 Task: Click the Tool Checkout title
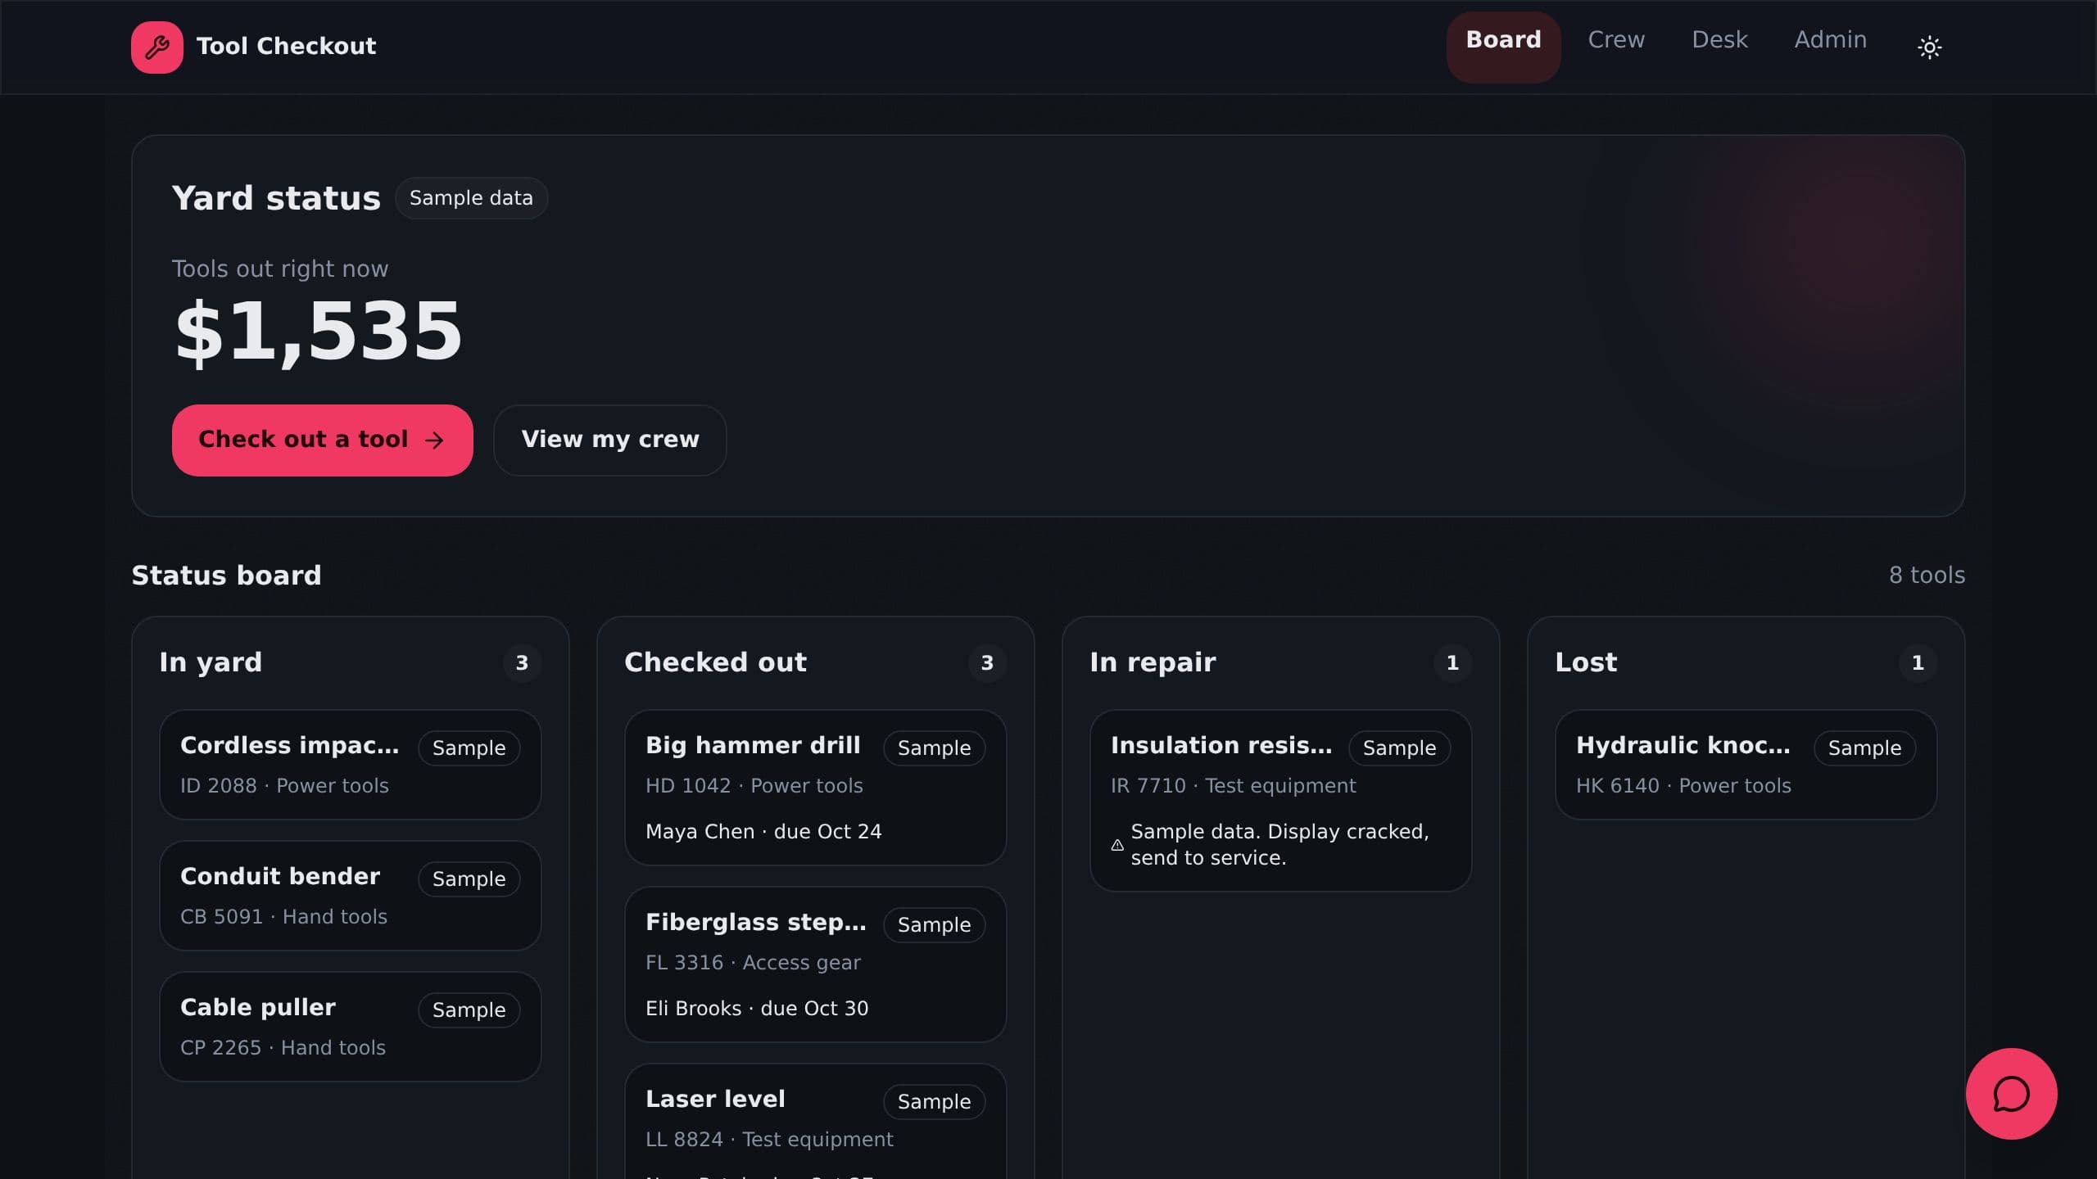(286, 47)
